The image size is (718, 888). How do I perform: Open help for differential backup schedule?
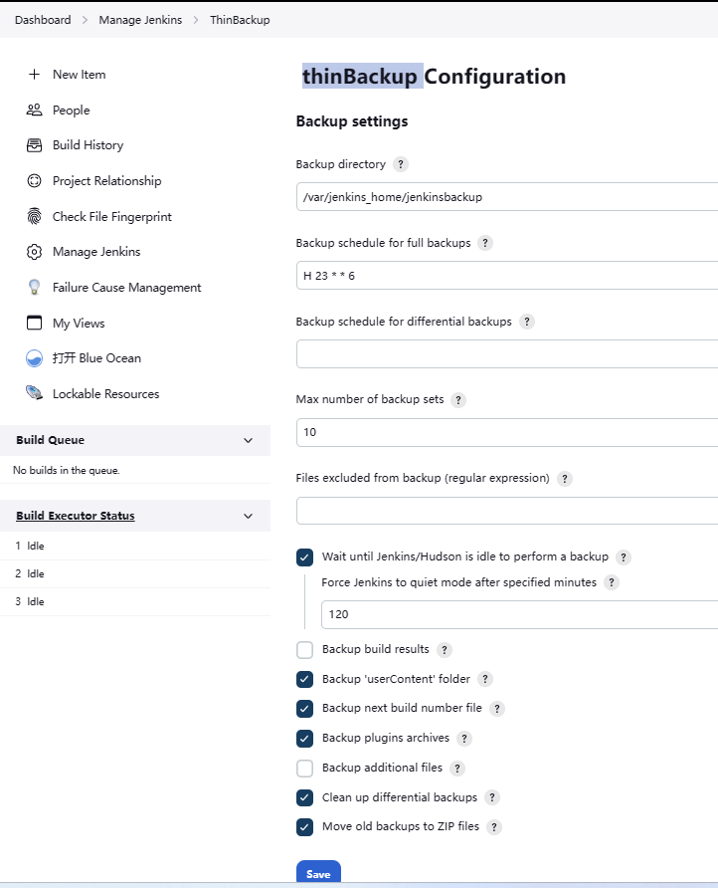[527, 322]
